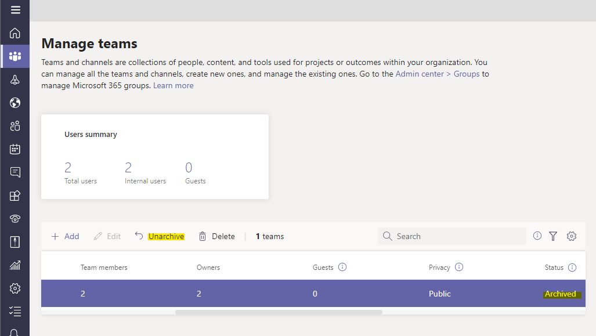The width and height of the screenshot is (596, 336).
Task: Open the Users sidebar icon
Action: pyautogui.click(x=15, y=126)
